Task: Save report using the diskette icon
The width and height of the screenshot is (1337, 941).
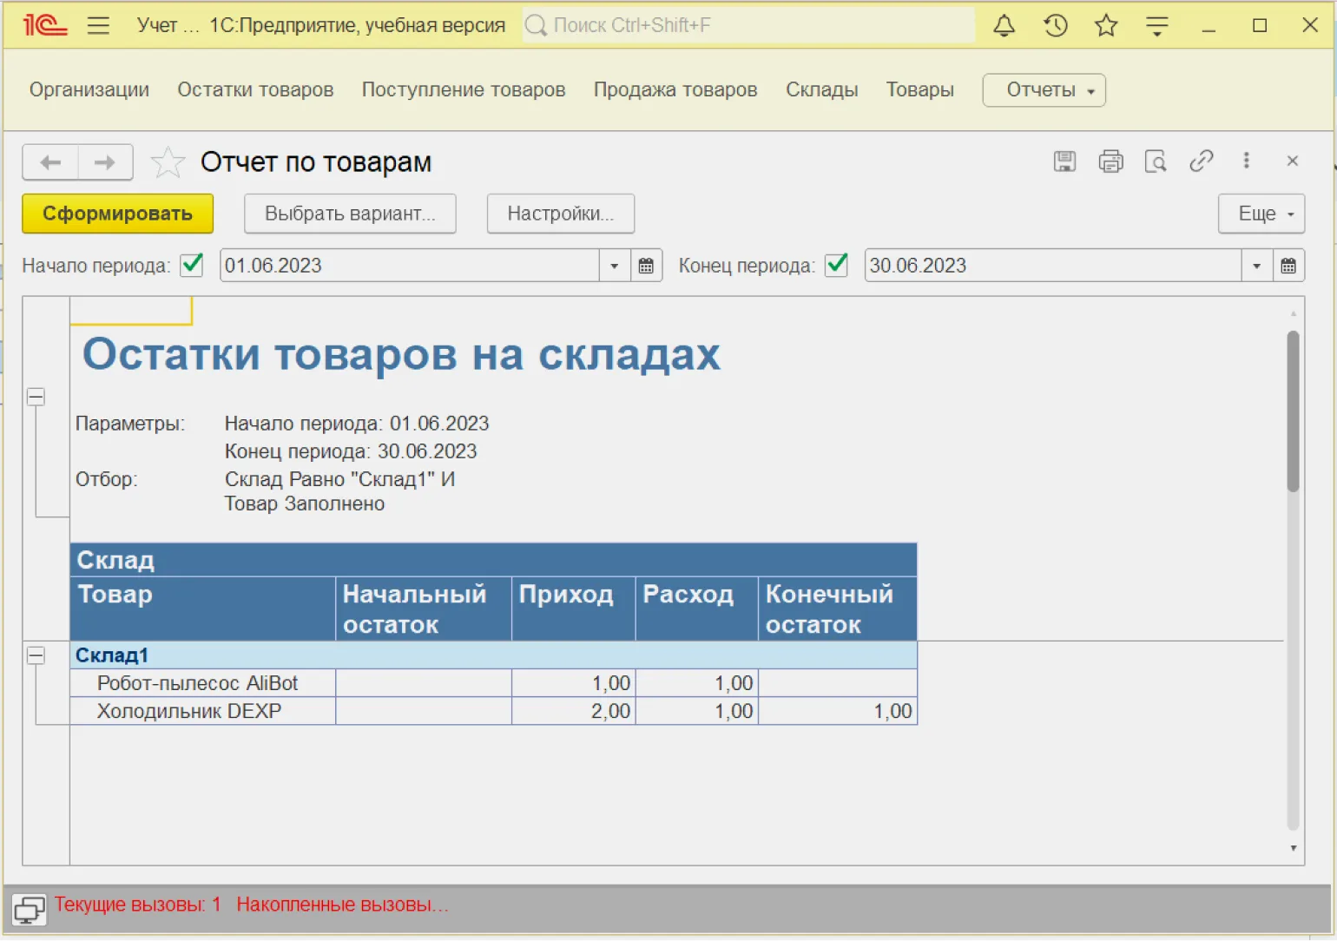Action: [1064, 161]
